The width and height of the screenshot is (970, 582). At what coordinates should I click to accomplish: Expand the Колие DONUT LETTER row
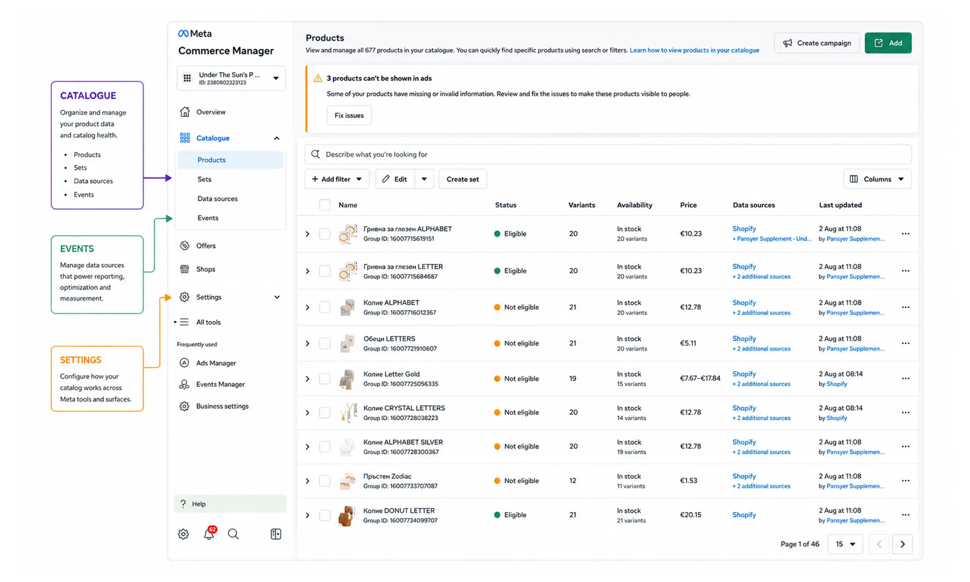(307, 515)
